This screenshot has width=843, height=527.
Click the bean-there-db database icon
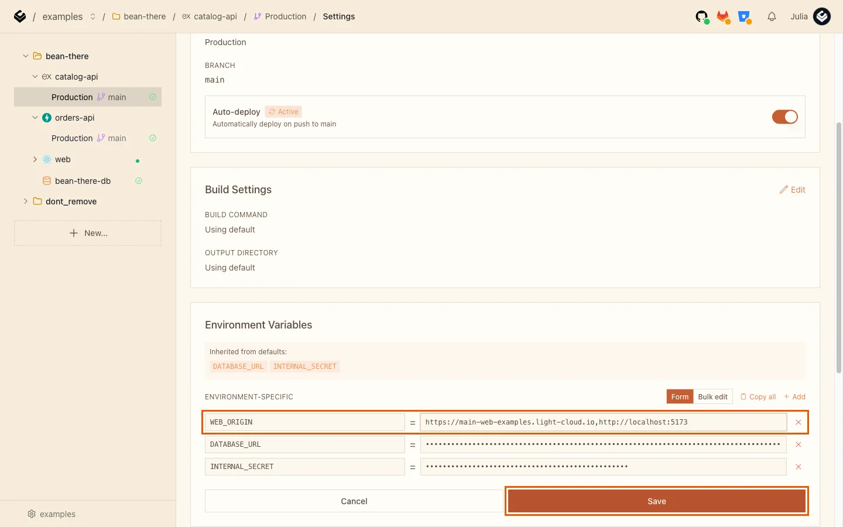pyautogui.click(x=47, y=181)
